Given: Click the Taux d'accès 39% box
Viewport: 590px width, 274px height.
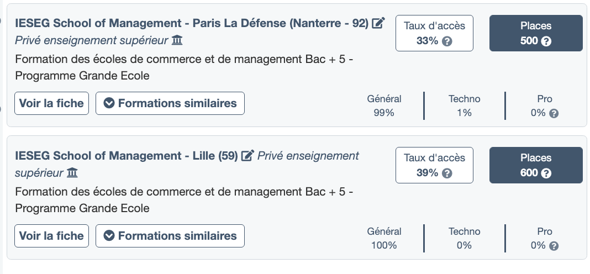Looking at the screenshot, I should click(434, 165).
